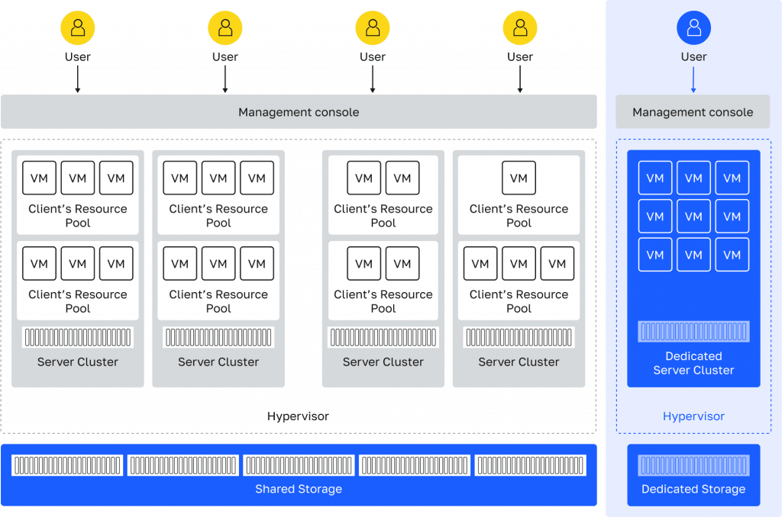Viewport: 782px width, 517px height.
Task: Click the third cluster's Server Cluster label
Action: tap(383, 362)
